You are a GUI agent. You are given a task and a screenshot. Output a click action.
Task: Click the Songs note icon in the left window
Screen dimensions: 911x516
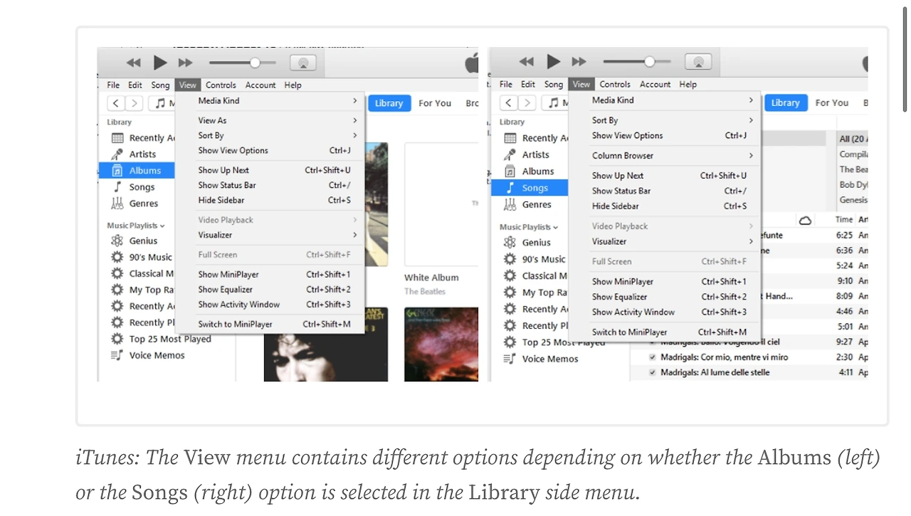(x=117, y=187)
